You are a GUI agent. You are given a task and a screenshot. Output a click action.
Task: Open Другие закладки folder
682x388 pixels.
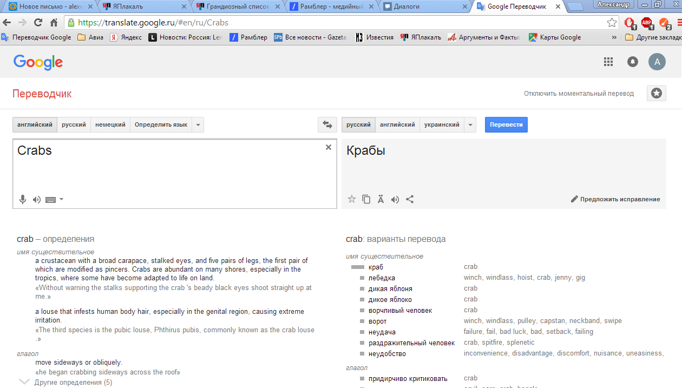pos(653,37)
